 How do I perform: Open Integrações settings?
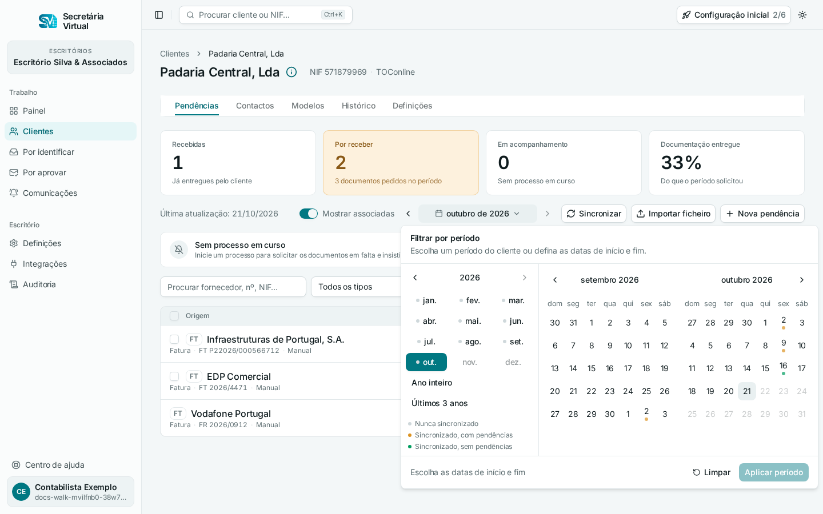pyautogui.click(x=70, y=264)
